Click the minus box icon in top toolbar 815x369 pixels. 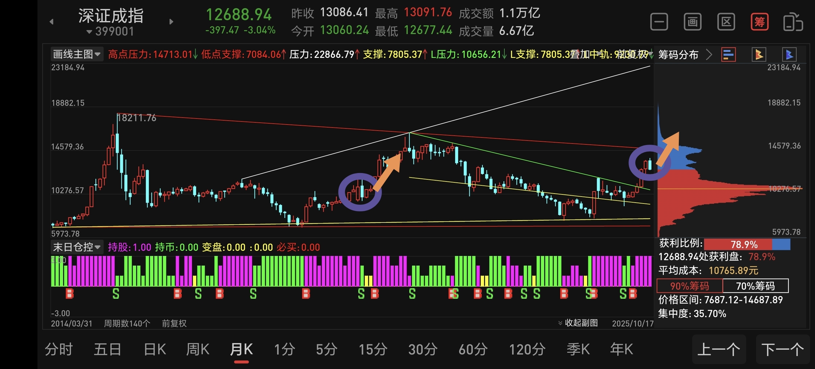coord(659,22)
